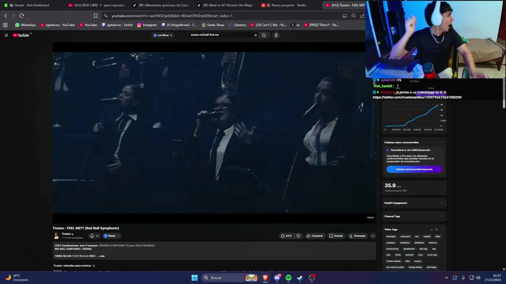Expand the Reddit Engagement section
This screenshot has height=284, width=506.
442,203
